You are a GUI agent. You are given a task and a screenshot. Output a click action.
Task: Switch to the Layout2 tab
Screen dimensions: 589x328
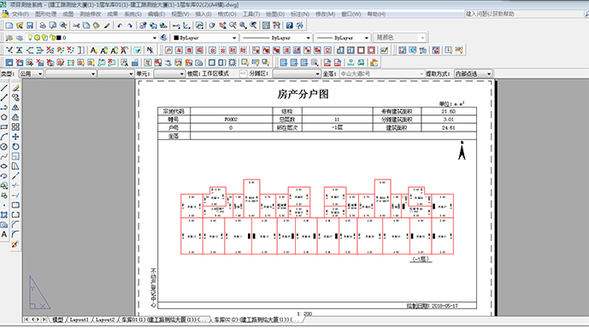(x=105, y=319)
